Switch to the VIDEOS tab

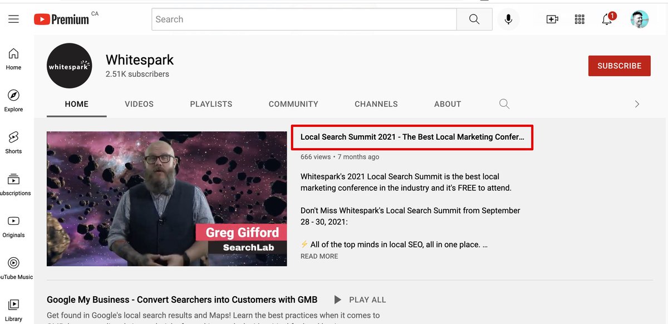pos(139,104)
